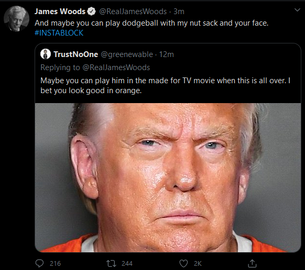Open the share tweet upload icon
The width and height of the screenshot is (305, 270).
[252, 263]
